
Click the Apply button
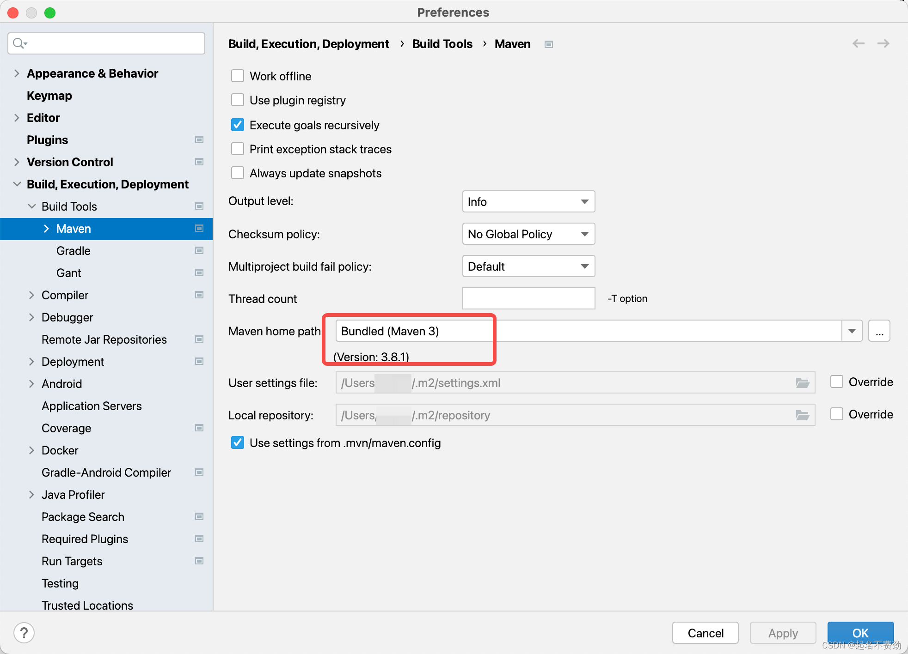pos(782,633)
